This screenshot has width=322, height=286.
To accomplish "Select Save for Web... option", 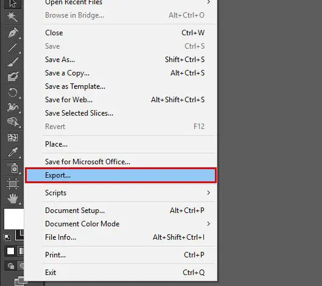I will point(121,100).
